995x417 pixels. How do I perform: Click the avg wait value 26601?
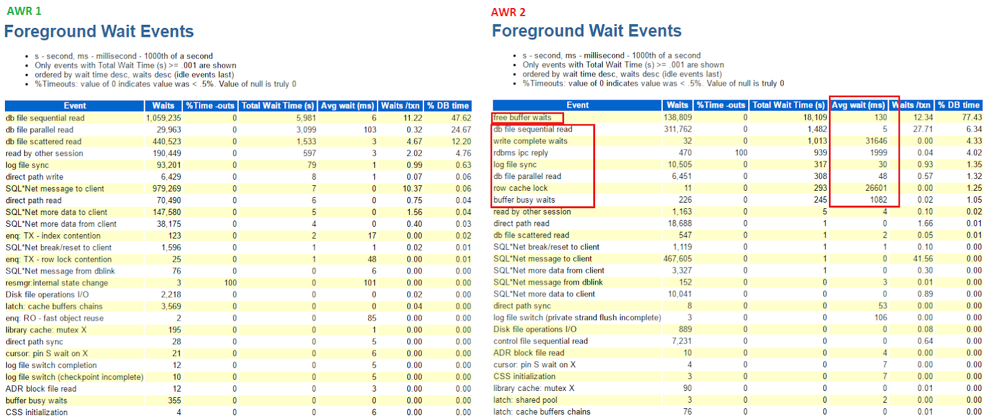(876, 188)
